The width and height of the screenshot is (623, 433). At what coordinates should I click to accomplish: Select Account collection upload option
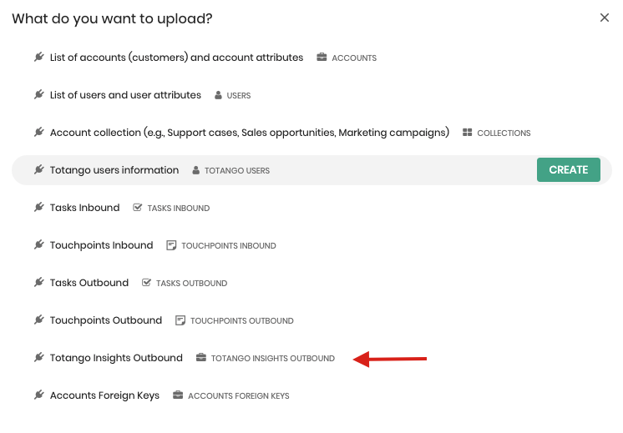tap(311, 133)
